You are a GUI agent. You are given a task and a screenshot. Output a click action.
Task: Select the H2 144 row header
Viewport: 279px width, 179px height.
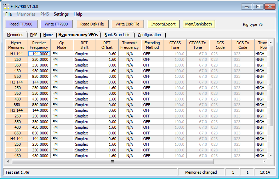click(x=16, y=82)
